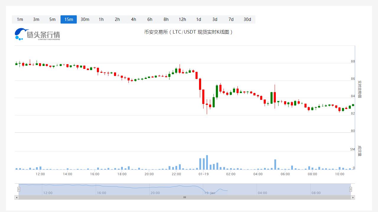The height and width of the screenshot is (212, 378).
Task: Switch to the 12h interval
Action: (x=182, y=19)
